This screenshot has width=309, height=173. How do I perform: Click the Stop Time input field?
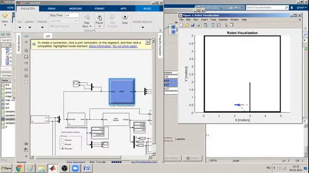(x=72, y=15)
